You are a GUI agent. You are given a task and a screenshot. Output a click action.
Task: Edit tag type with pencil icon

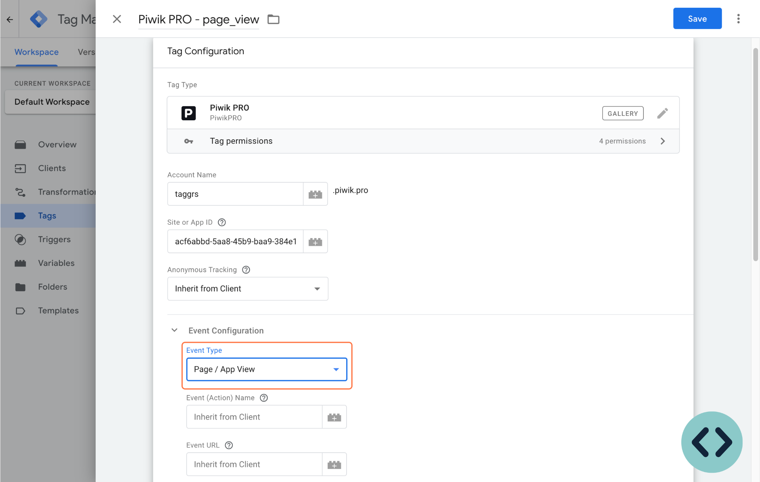click(x=662, y=113)
